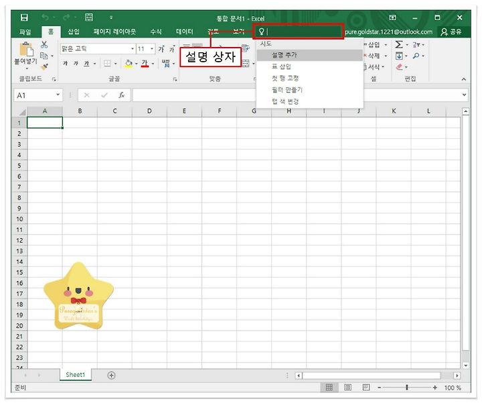Click the Decrease Font Size icon
Viewport: 482px width, 403px height.
[x=172, y=49]
